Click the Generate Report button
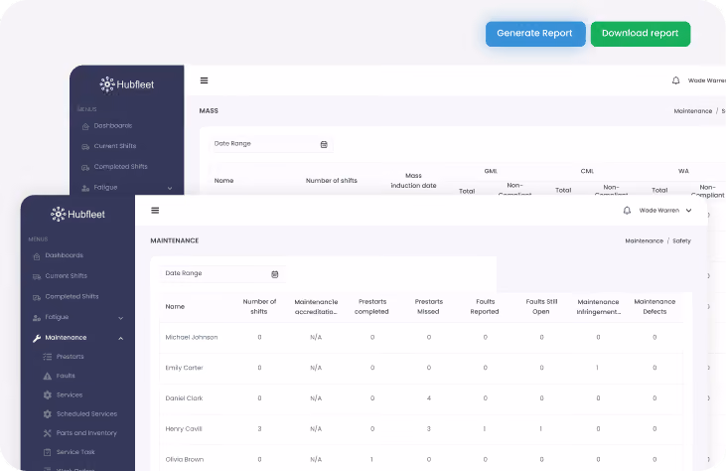This screenshot has height=471, width=726. [535, 34]
